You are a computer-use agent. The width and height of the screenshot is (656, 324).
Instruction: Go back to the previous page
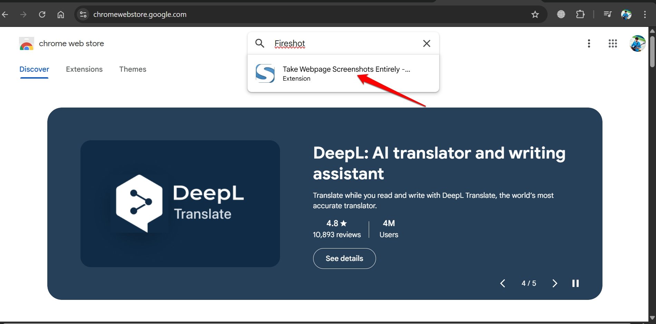(x=5, y=14)
